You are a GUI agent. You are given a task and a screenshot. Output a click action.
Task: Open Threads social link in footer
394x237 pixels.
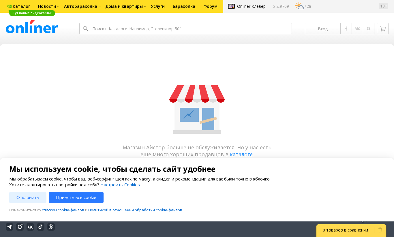click(51, 227)
